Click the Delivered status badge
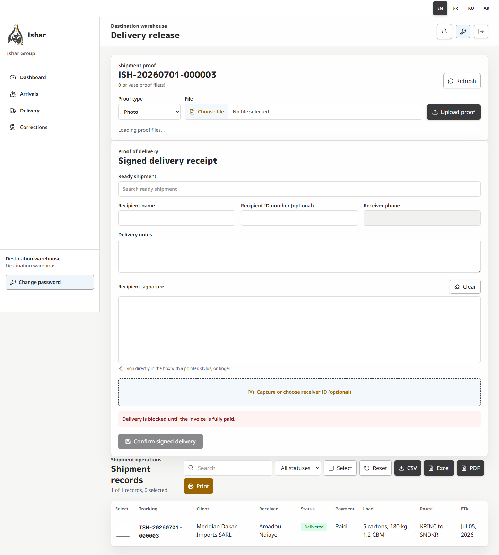This screenshot has height=555, width=499. tap(314, 527)
